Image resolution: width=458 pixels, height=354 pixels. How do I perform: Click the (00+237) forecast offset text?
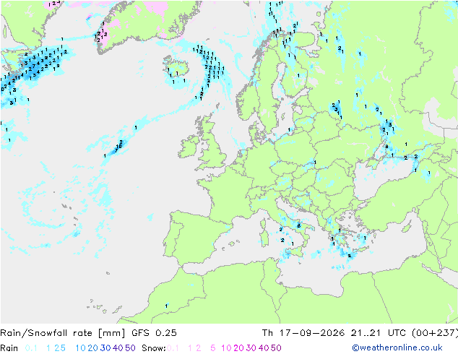tap(435, 333)
